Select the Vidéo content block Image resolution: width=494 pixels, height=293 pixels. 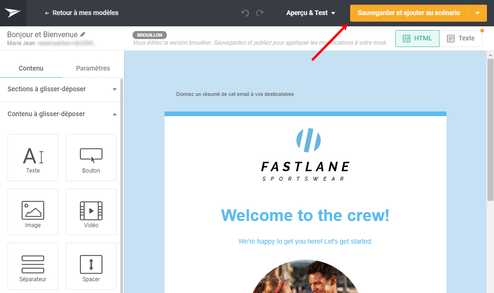pos(91,212)
